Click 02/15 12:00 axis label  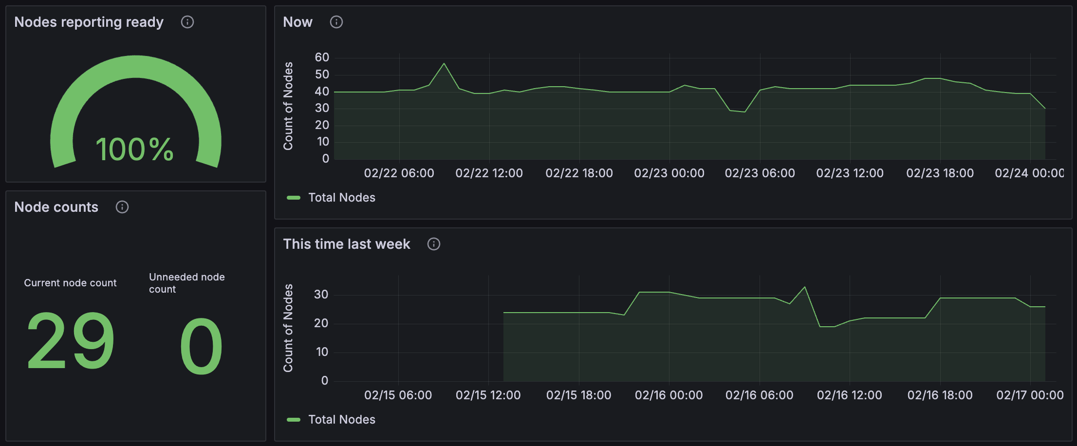[x=488, y=395]
